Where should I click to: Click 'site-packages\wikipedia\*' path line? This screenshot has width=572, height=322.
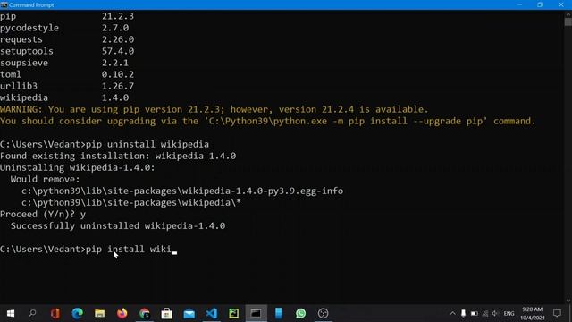click(131, 202)
